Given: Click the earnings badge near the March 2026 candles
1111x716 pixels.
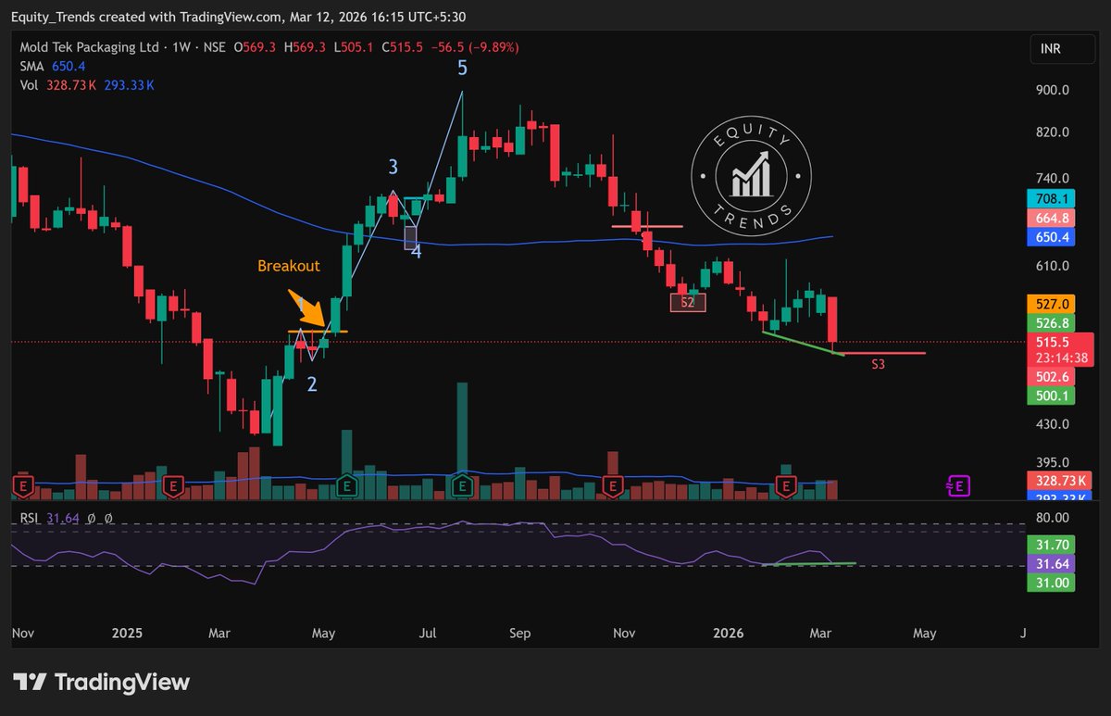Looking at the screenshot, I should (786, 484).
